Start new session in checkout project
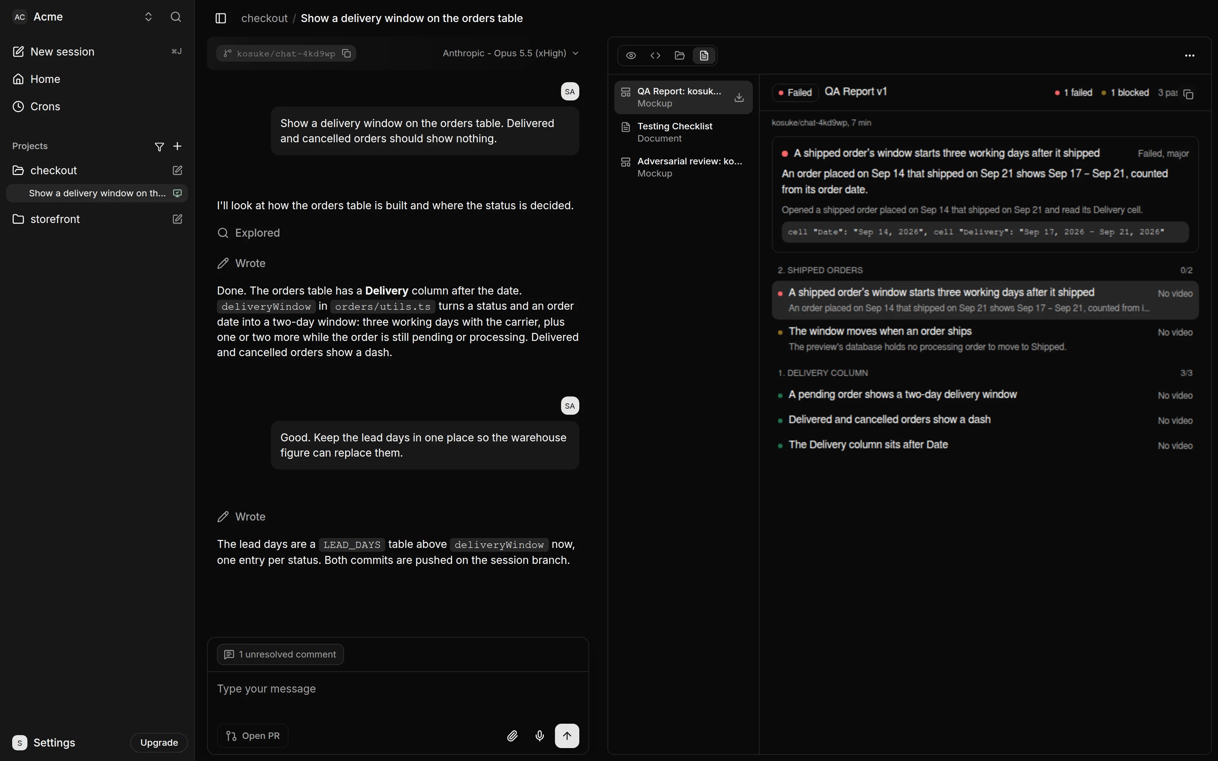Viewport: 1218px width, 761px height. (x=177, y=170)
